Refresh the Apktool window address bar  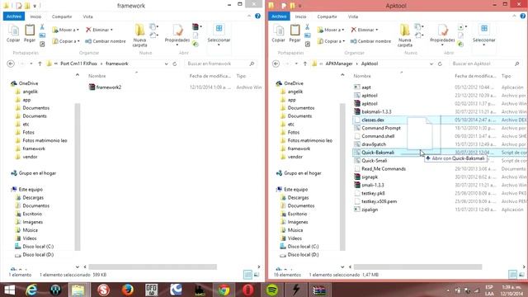pyautogui.click(x=440, y=64)
